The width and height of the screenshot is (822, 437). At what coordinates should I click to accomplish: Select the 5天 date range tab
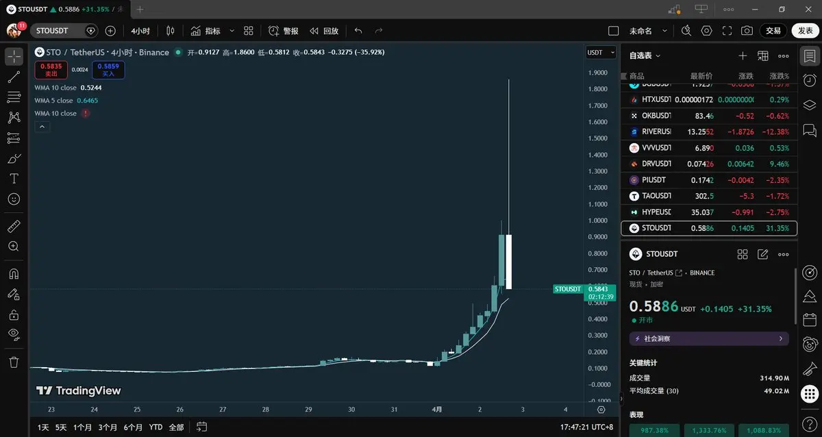coord(62,427)
